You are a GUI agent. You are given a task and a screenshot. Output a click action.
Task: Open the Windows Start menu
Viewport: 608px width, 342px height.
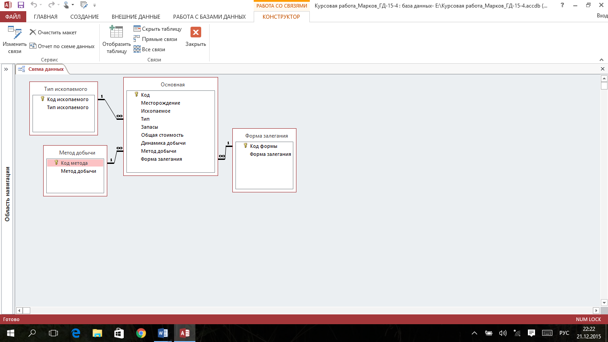click(x=11, y=333)
